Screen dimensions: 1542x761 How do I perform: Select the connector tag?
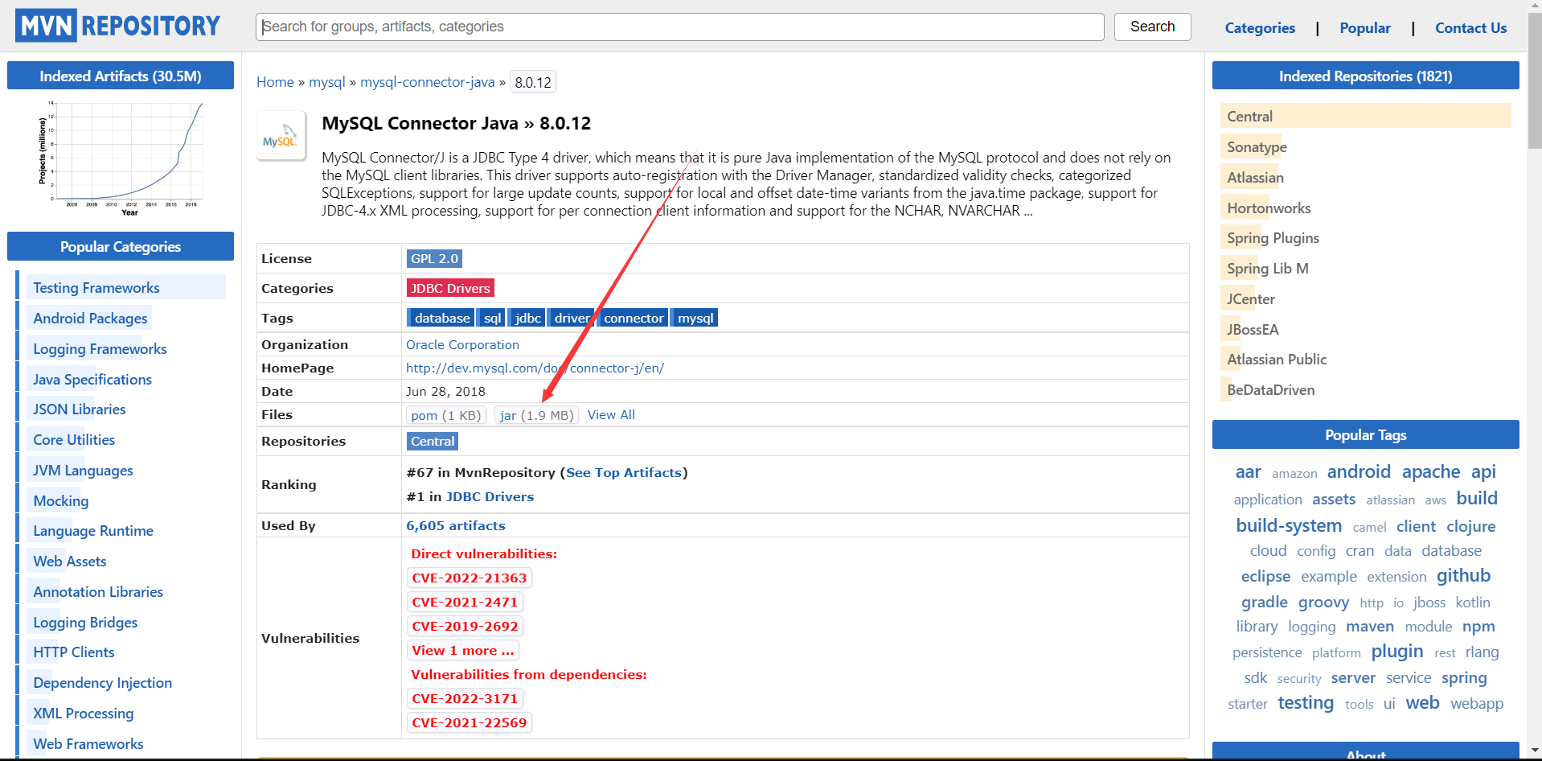click(634, 318)
